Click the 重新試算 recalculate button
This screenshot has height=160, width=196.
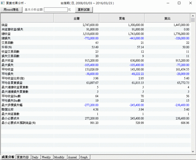84,10
